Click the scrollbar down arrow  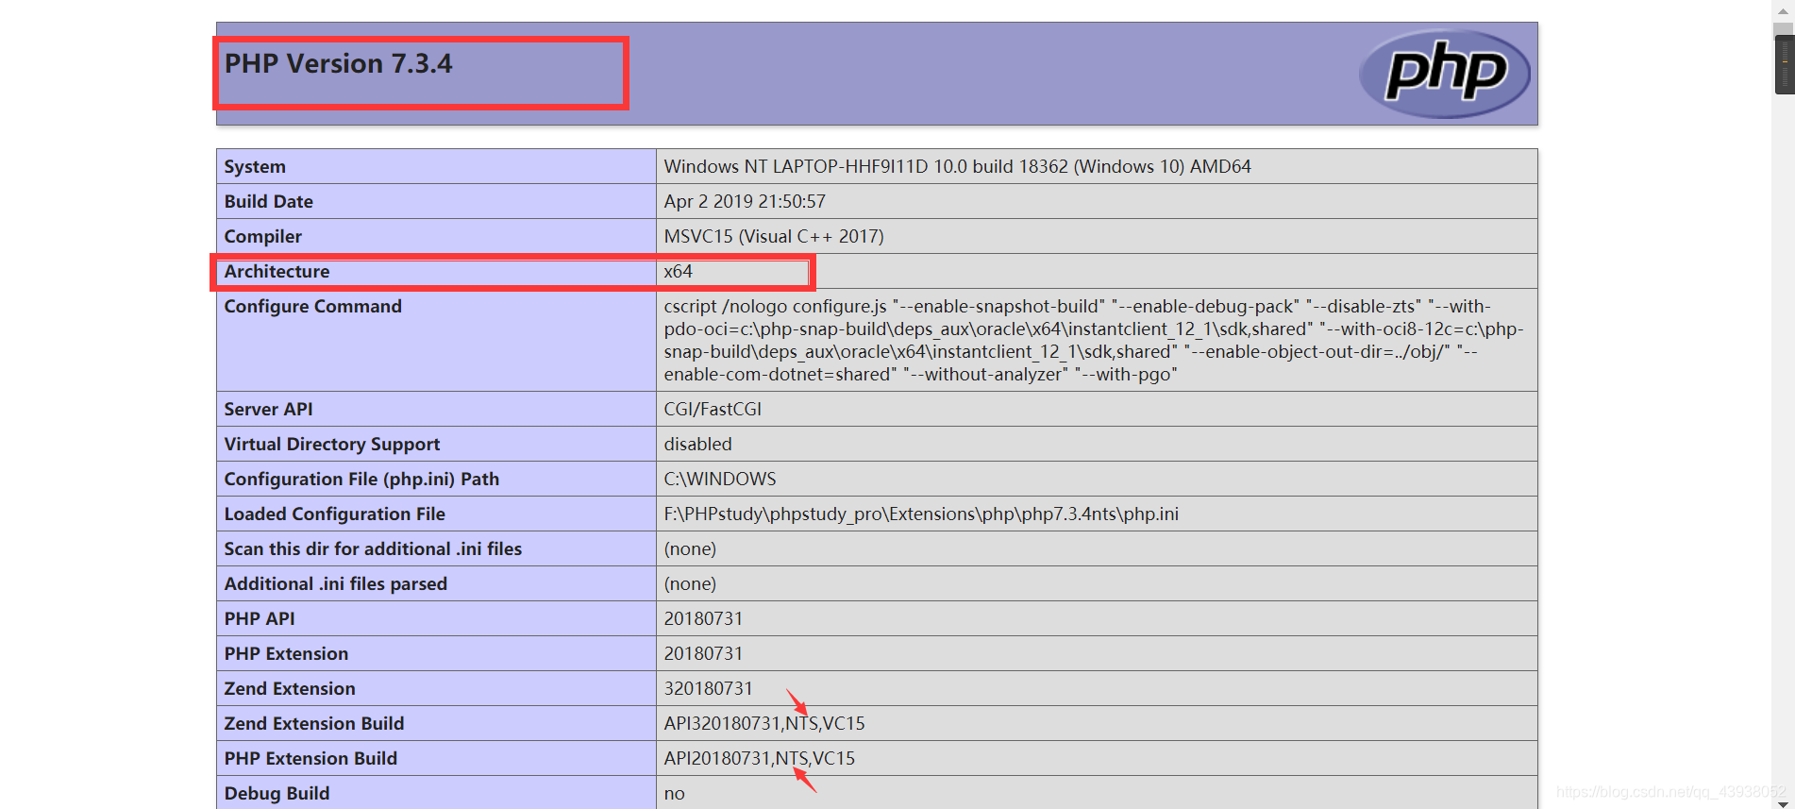1783,802
